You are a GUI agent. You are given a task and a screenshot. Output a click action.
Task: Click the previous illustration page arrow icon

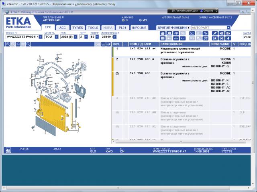(221, 33)
